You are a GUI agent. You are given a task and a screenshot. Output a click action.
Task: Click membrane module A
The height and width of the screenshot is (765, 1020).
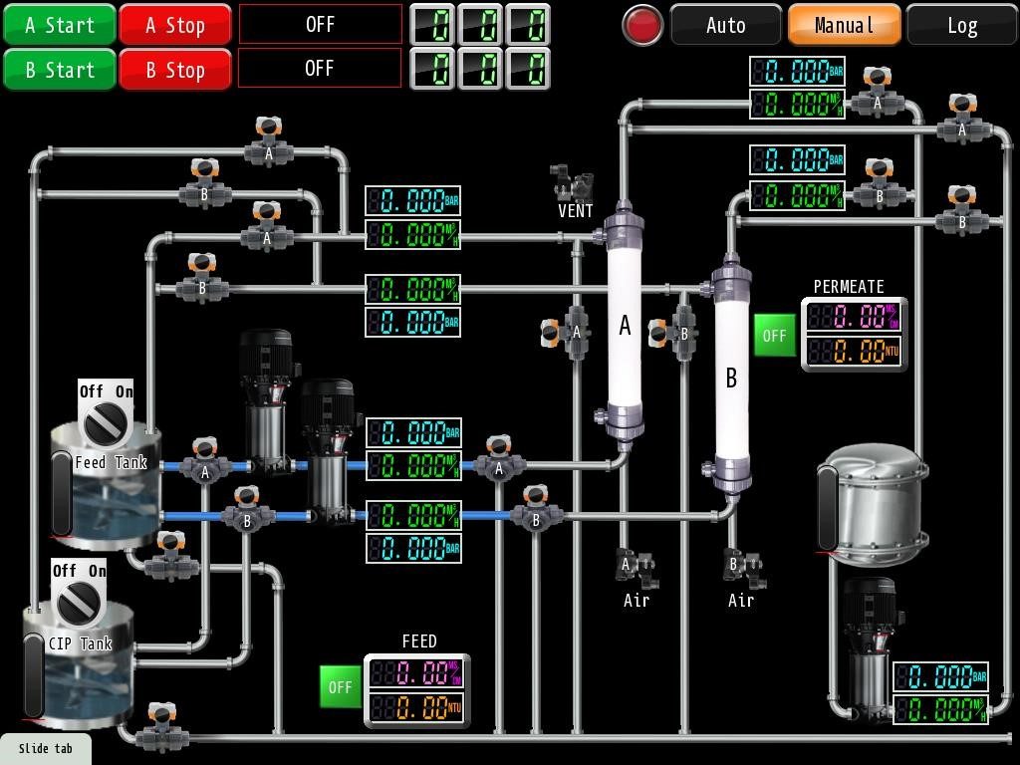625,324
